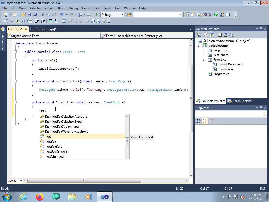Click the Data Sources side tab
This screenshot has width=269, height=202.
tap(2, 39)
